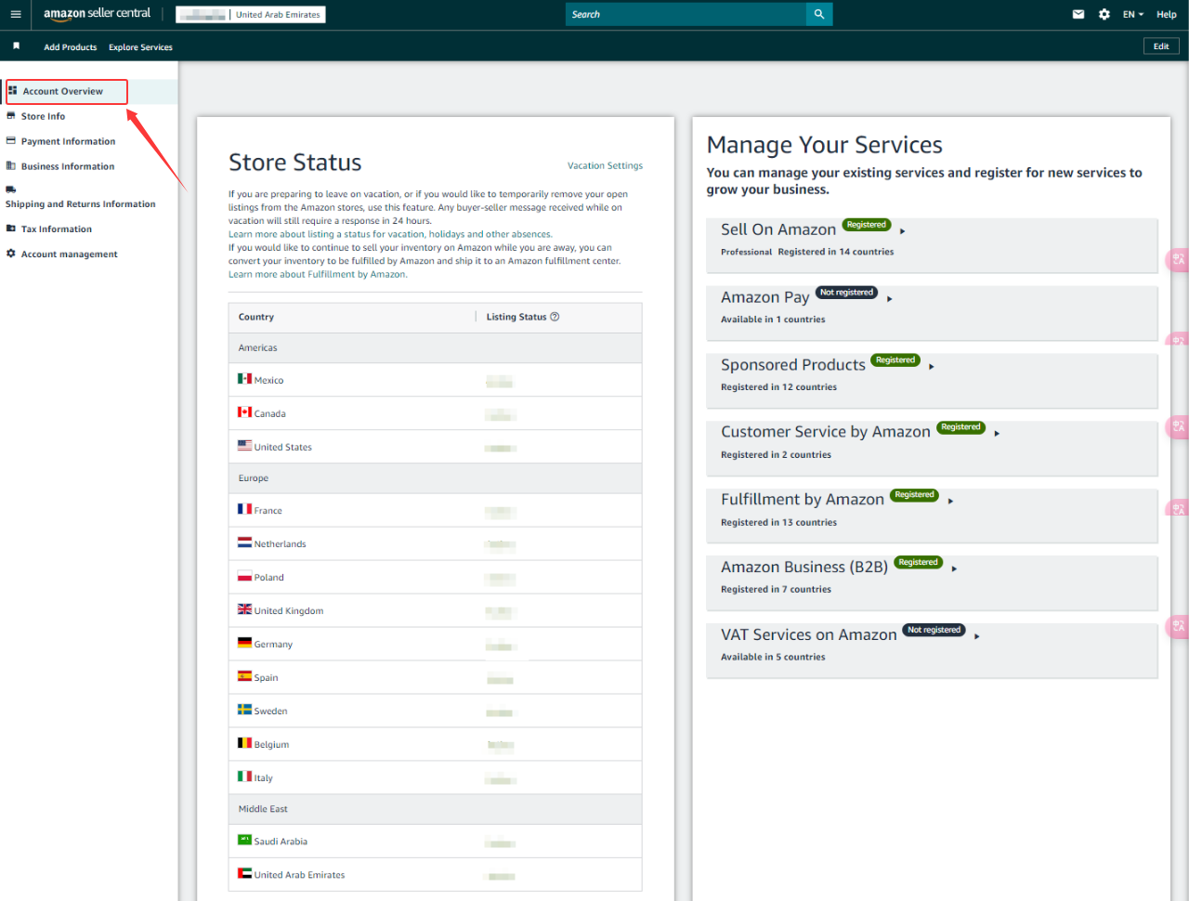Select Payment Information in sidebar
1189x901 pixels.
click(68, 141)
